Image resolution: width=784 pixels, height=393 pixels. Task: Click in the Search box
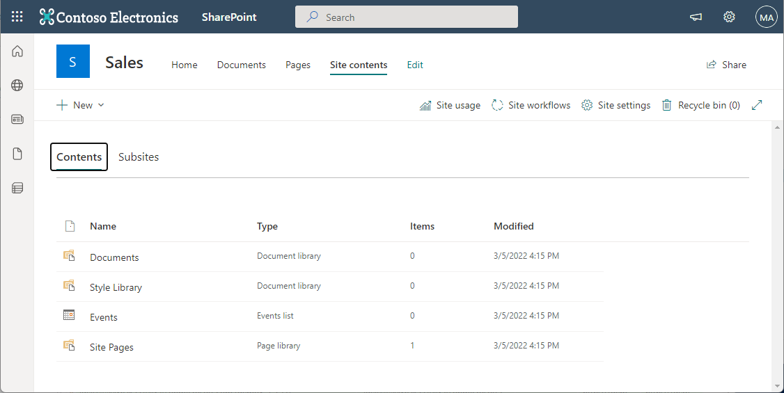[x=406, y=17]
